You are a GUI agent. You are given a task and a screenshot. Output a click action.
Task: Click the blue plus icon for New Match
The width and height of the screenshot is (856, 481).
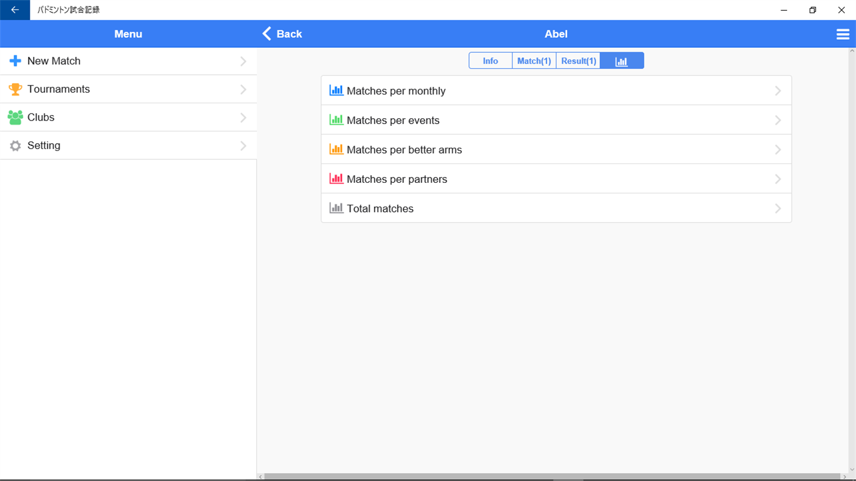(x=15, y=61)
